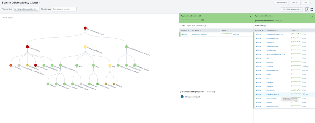315x123 pixels.
Task: Select the red Synthetic Checks node
Action: 27,47
